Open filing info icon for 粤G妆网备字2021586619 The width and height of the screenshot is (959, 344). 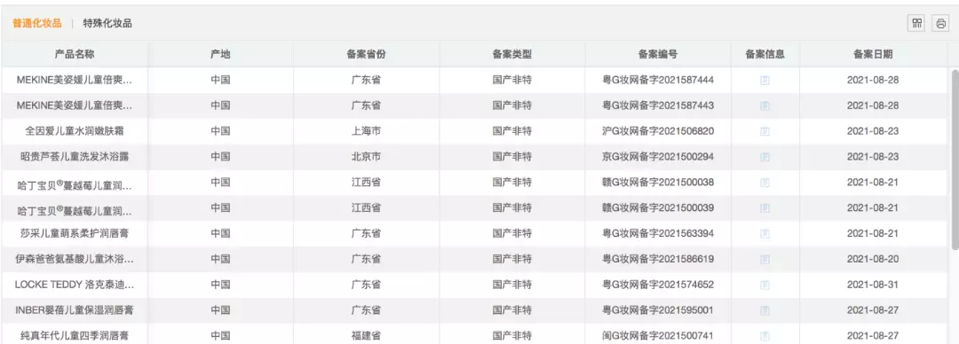point(765,259)
